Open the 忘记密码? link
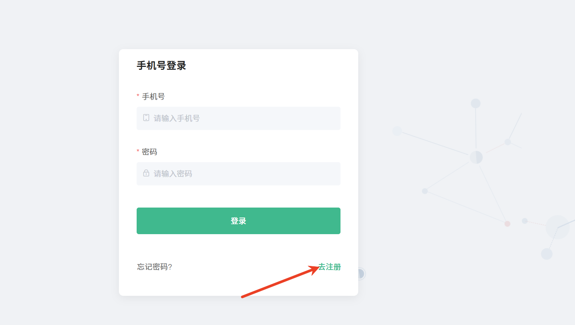575x325 pixels. coord(154,267)
